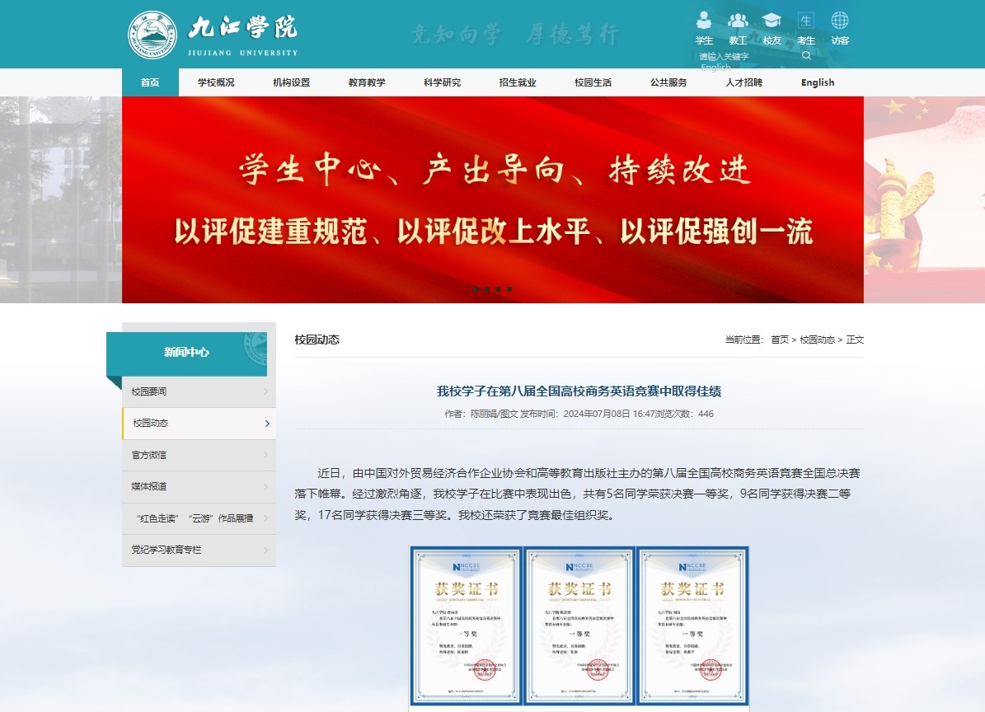This screenshot has width=985, height=712.
Task: Click the 访客 globe icon
Action: coord(840,21)
